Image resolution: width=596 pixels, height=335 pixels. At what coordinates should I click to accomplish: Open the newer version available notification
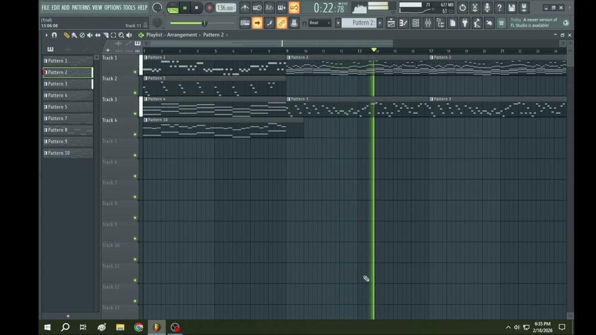(x=539, y=23)
